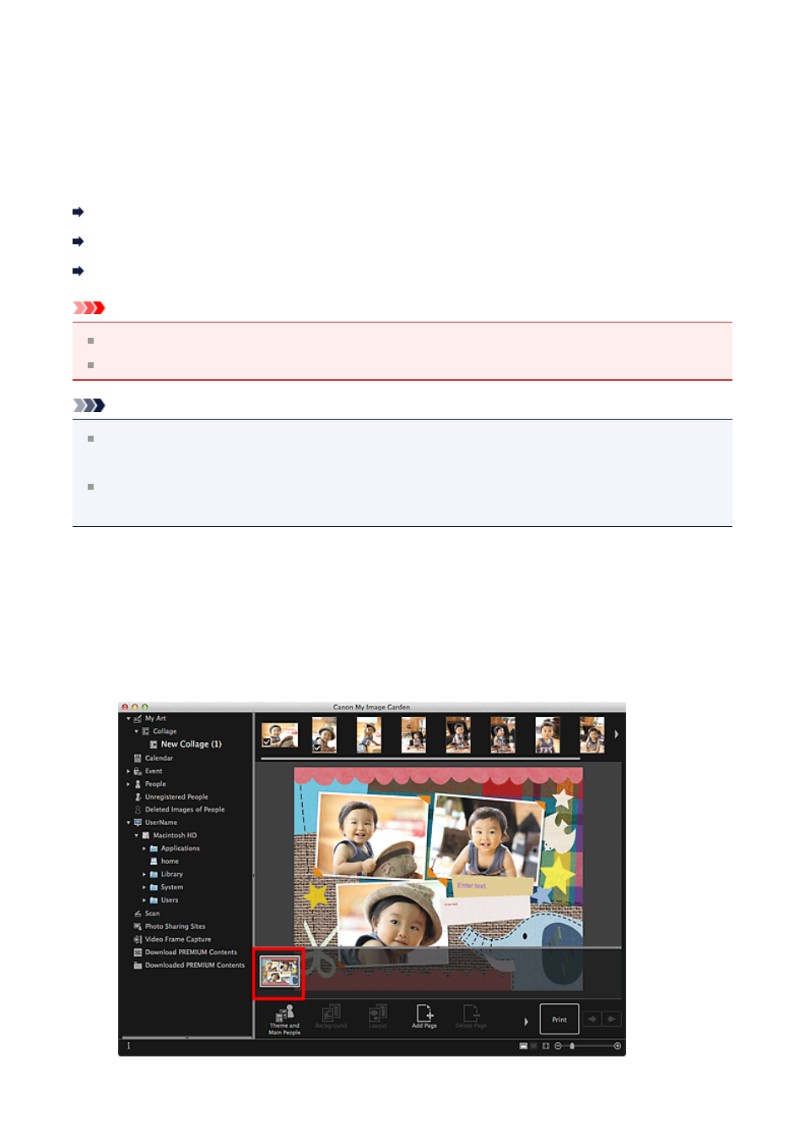Click the thumbnail strip horizontal scrollbar

pyautogui.click(x=420, y=759)
